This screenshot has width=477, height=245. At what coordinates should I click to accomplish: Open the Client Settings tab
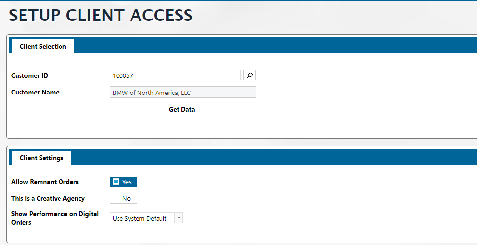tap(41, 158)
